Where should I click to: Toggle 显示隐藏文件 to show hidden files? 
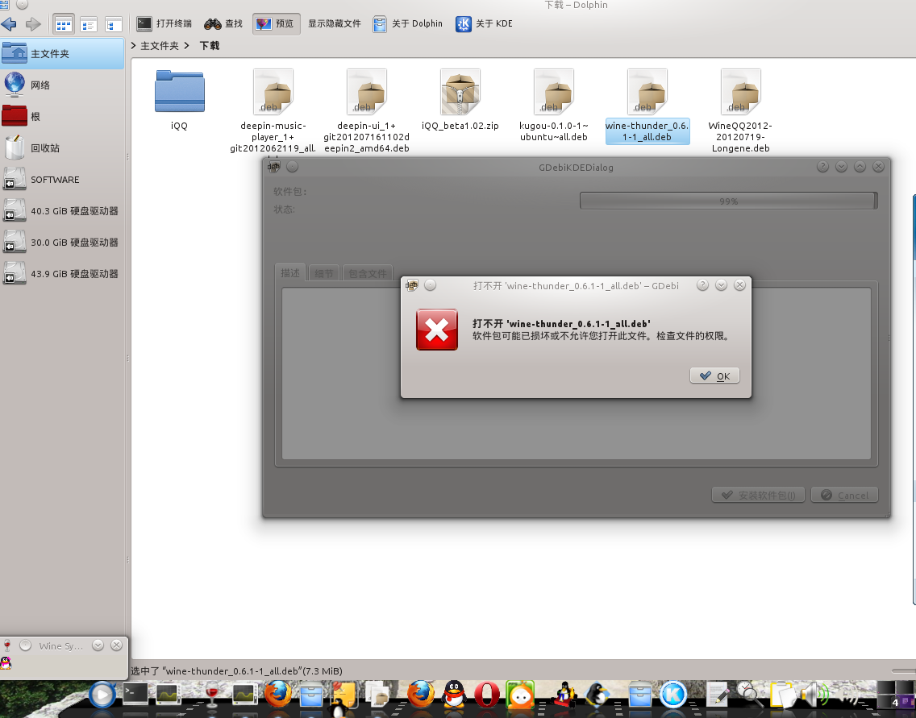click(334, 24)
